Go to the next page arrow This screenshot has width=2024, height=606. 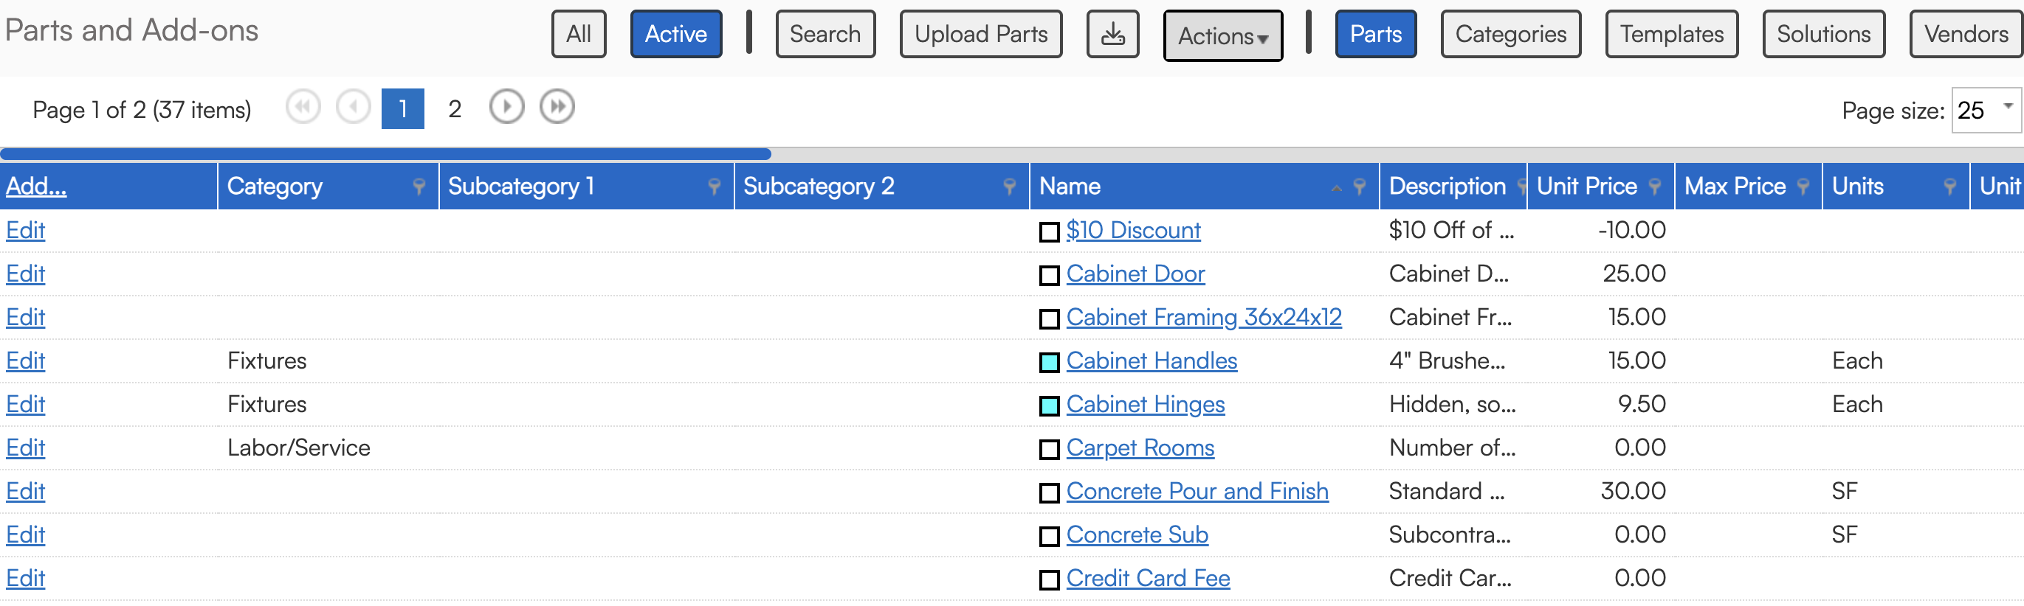[507, 107]
